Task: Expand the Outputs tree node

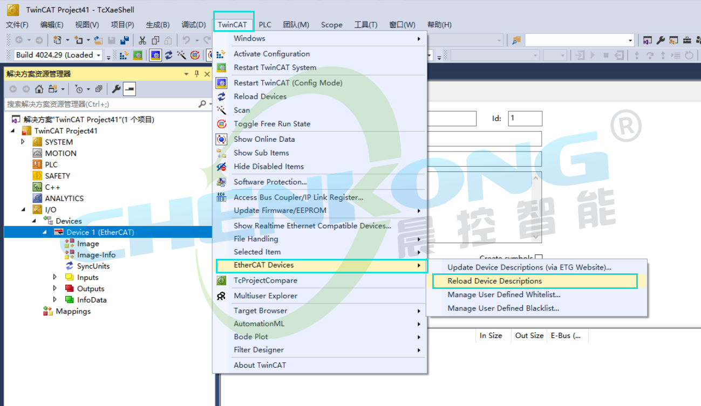Action: (55, 288)
